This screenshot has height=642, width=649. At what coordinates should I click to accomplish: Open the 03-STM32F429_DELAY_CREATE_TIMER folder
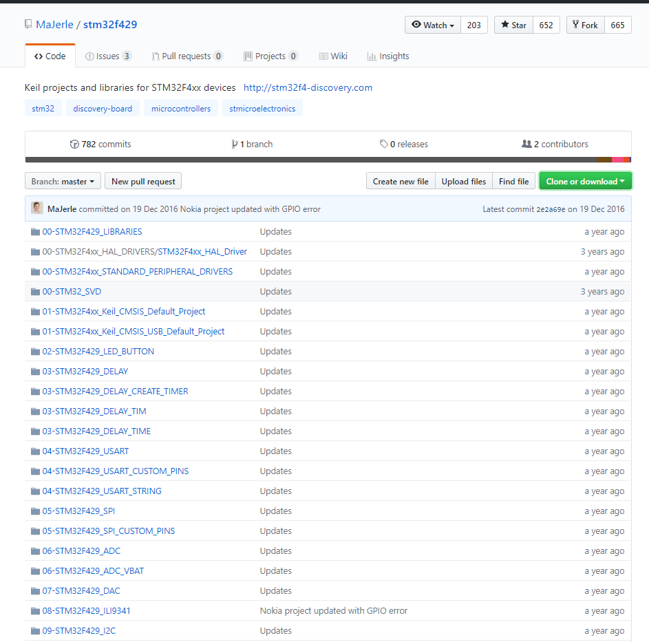(x=115, y=391)
